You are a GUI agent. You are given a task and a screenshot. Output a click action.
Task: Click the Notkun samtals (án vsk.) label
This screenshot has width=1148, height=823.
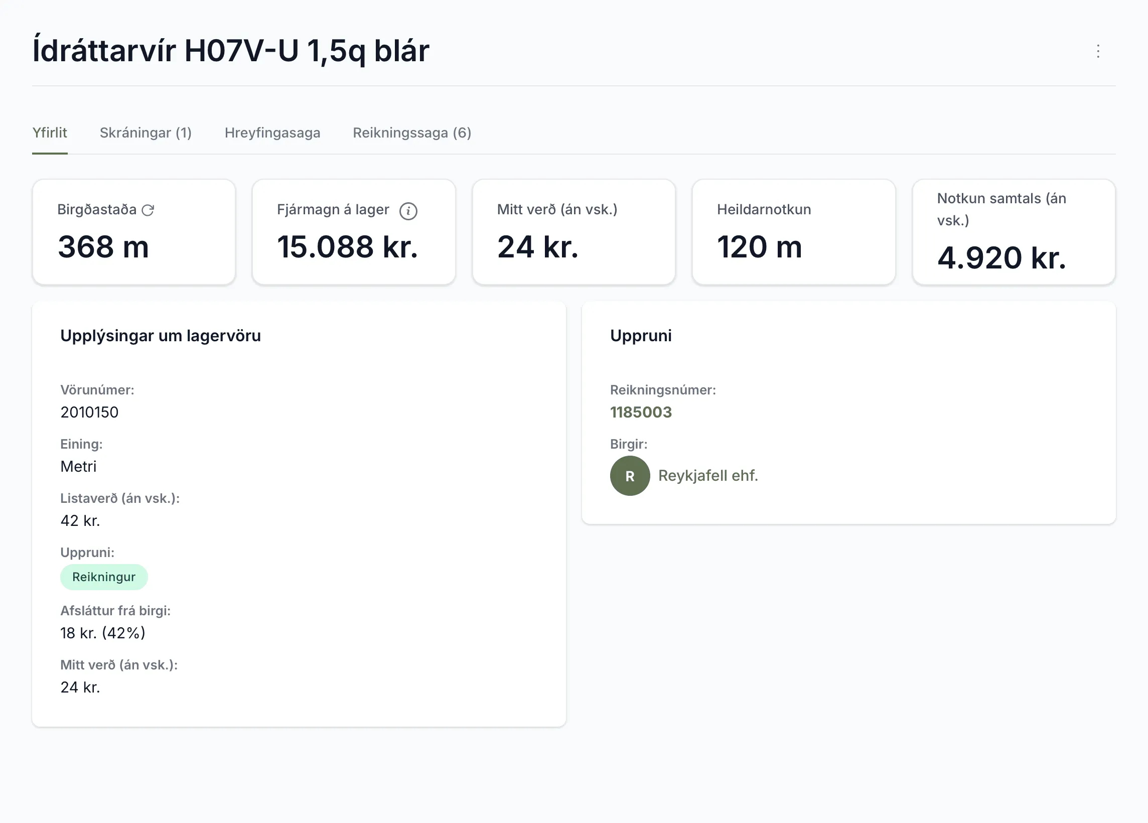1001,210
